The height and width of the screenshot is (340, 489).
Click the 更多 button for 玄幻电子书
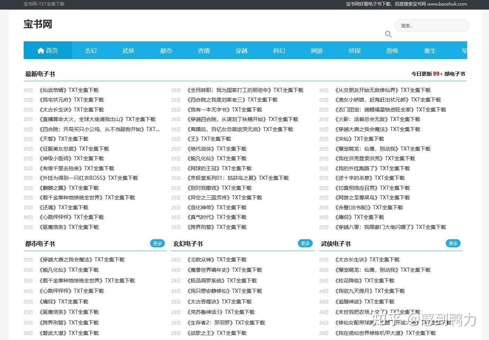point(305,243)
